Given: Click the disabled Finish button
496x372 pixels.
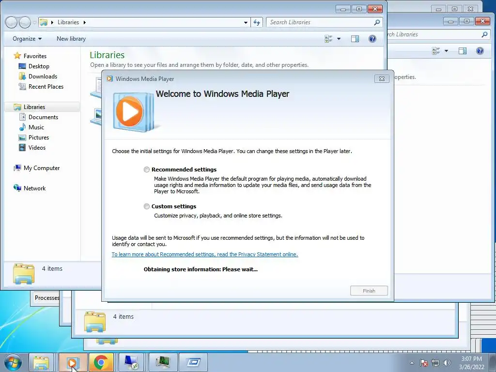Looking at the screenshot, I should click(x=369, y=291).
